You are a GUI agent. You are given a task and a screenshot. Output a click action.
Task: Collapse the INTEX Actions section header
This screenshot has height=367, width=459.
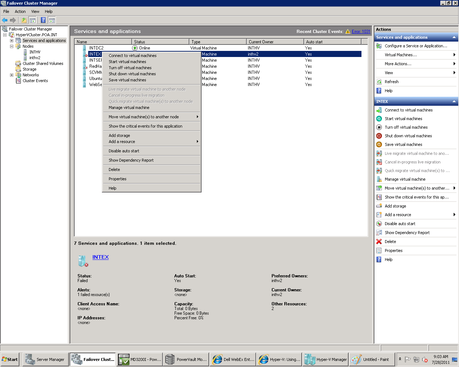[x=454, y=101]
